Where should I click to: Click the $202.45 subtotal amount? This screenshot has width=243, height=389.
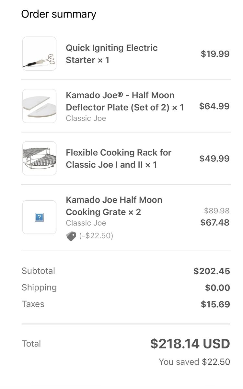point(212,271)
